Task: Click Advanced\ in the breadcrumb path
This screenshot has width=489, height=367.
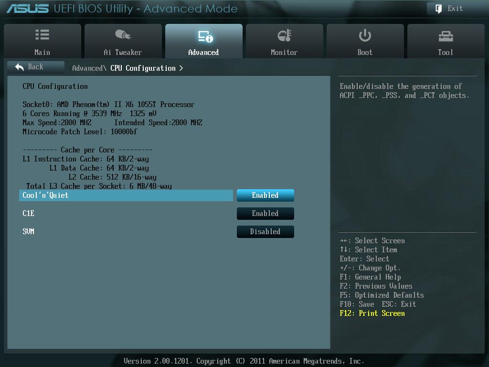Action: tap(89, 68)
